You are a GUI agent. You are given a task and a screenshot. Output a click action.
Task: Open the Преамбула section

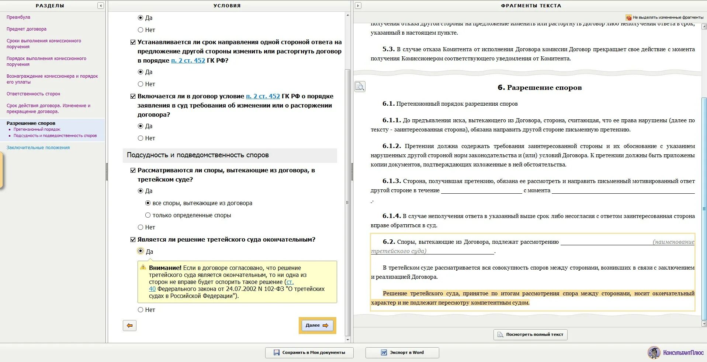pos(18,17)
